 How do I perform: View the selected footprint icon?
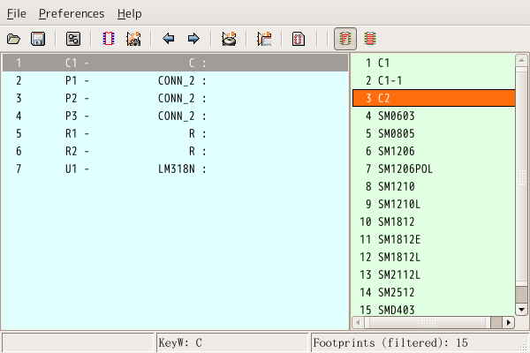click(110, 39)
